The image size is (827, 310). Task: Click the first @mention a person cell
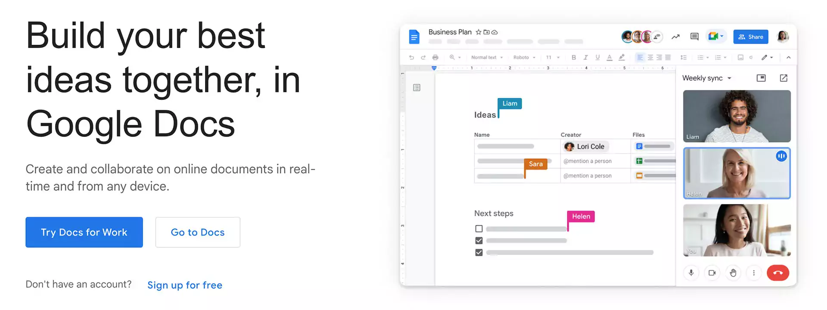click(595, 161)
